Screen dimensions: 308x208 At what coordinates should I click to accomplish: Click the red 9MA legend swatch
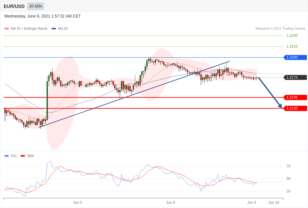click(x=23, y=156)
